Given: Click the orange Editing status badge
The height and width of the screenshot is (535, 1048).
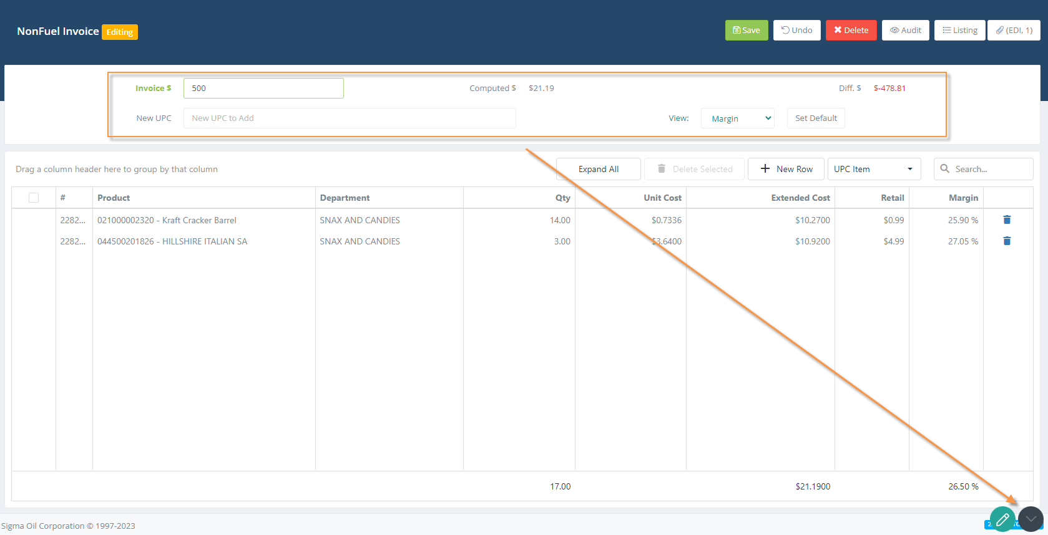Looking at the screenshot, I should coord(120,32).
